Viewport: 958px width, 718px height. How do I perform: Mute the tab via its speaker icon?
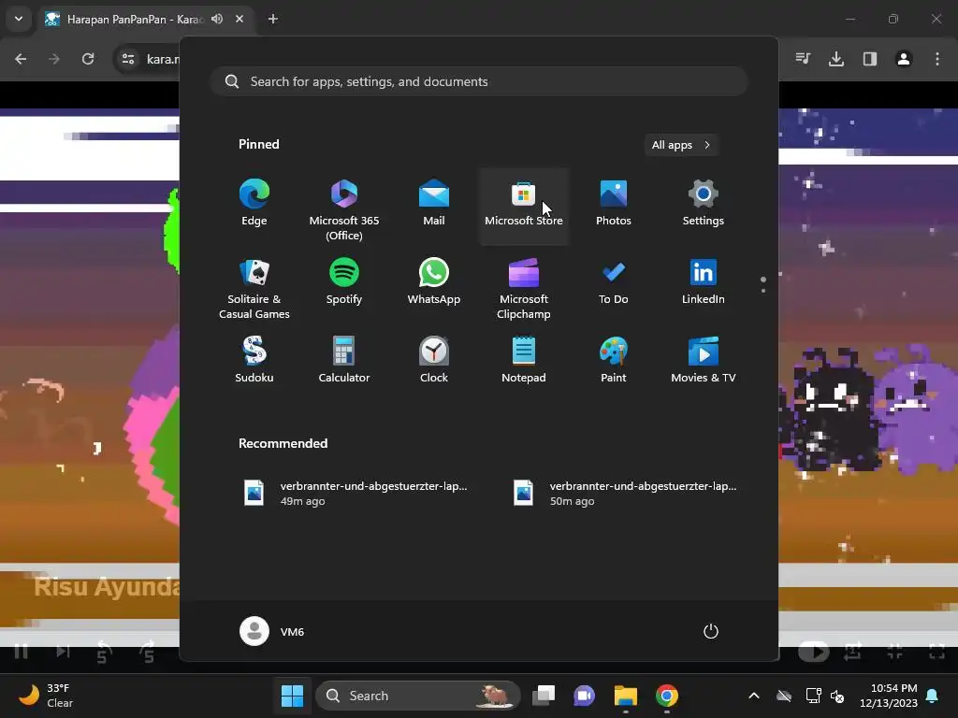(217, 19)
